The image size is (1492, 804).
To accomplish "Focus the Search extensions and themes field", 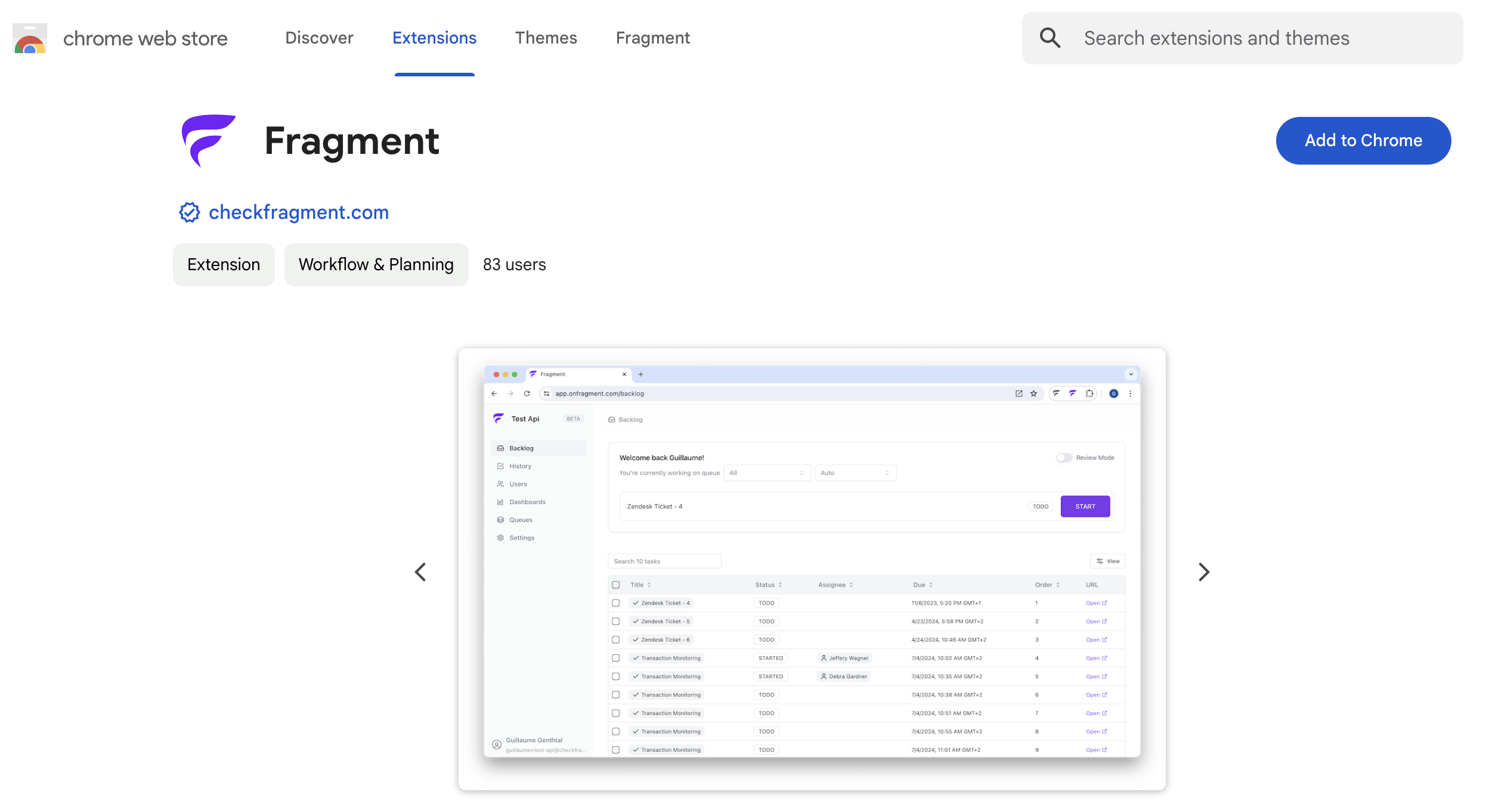I will [1242, 38].
